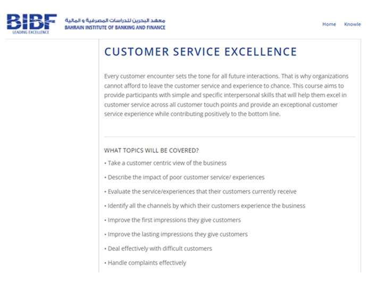Select the Deal effectively with difficult customers bullet
This screenshot has height=282, width=367.
[x=158, y=248]
